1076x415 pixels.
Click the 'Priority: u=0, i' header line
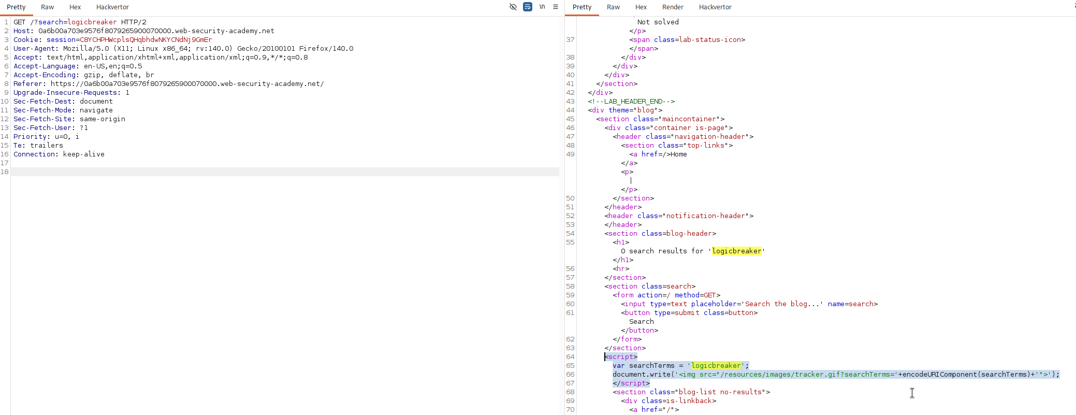click(47, 137)
